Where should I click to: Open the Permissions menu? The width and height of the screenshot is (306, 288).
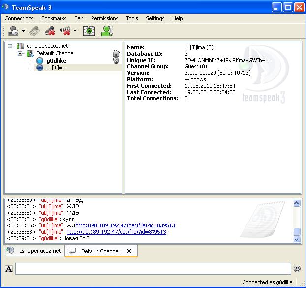[x=104, y=18]
